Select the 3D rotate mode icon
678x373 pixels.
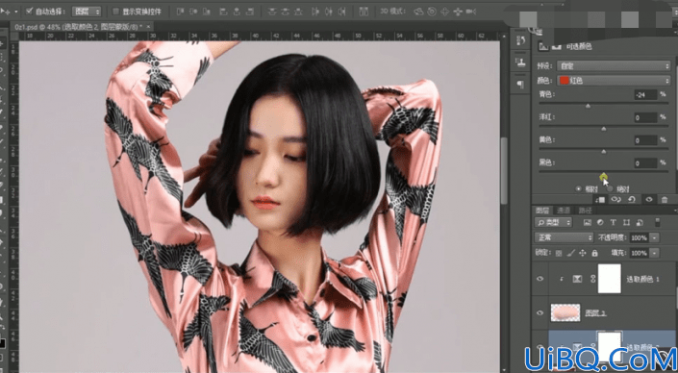tap(418, 12)
